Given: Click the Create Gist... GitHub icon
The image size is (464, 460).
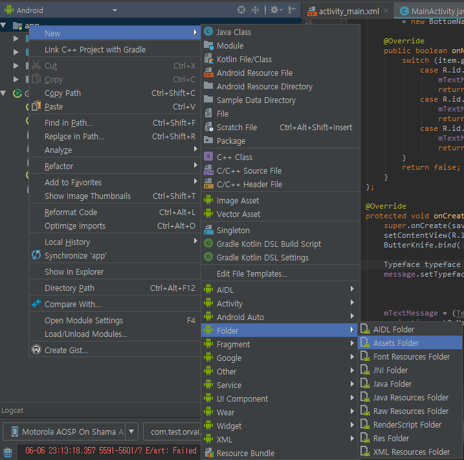Looking at the screenshot, I should pos(36,349).
